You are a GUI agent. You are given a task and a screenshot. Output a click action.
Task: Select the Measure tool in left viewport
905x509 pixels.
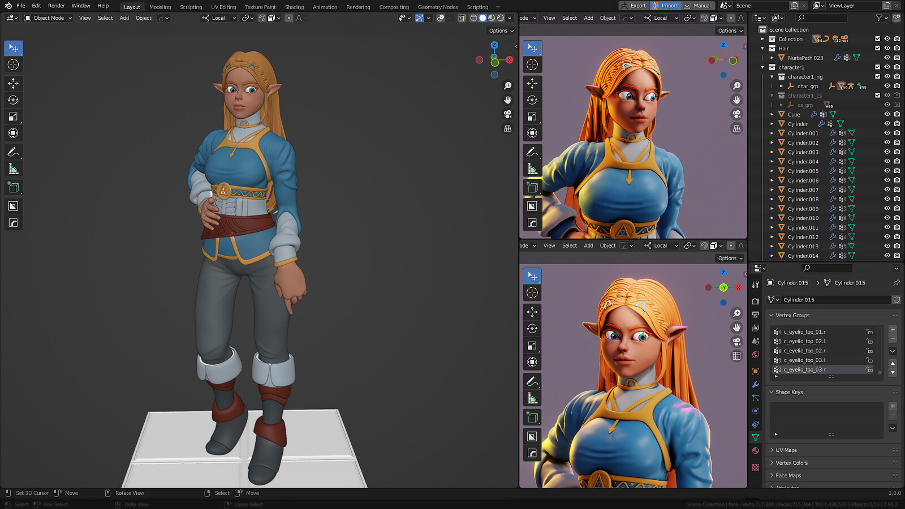tap(14, 169)
